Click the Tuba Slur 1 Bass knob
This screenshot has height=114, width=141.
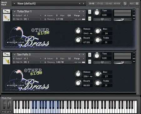pyautogui.click(x=98, y=31)
